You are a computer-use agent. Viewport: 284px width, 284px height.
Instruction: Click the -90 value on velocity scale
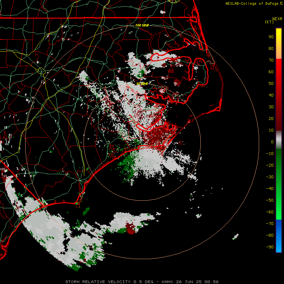pos(270,247)
